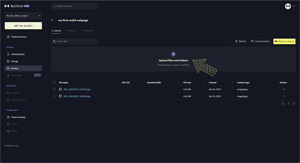Open actions menu for IMG_20230130_105115.jpg
Image resolution: width=300 pixels, height=163 pixels.
click(x=284, y=89)
